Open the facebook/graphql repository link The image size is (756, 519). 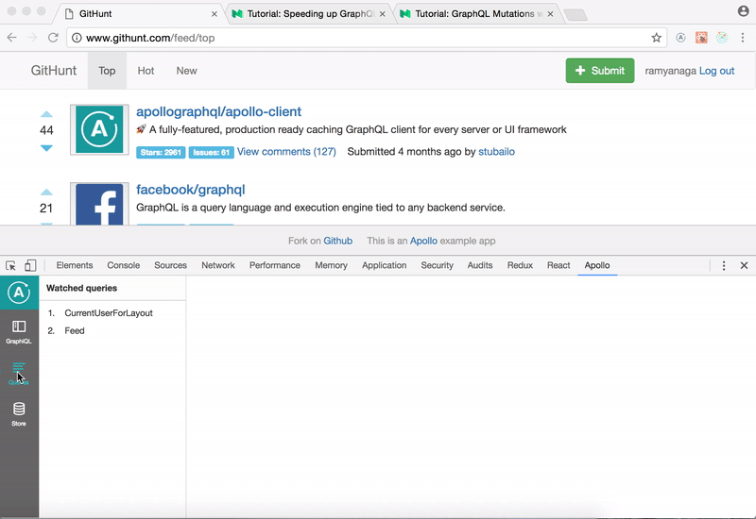[x=191, y=190]
